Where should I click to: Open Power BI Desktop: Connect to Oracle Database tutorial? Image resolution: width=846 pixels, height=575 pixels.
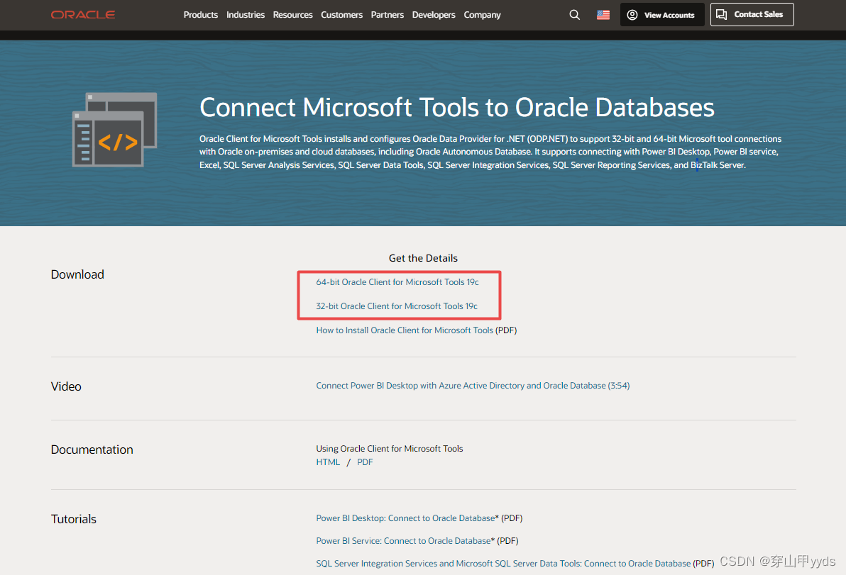click(x=405, y=518)
